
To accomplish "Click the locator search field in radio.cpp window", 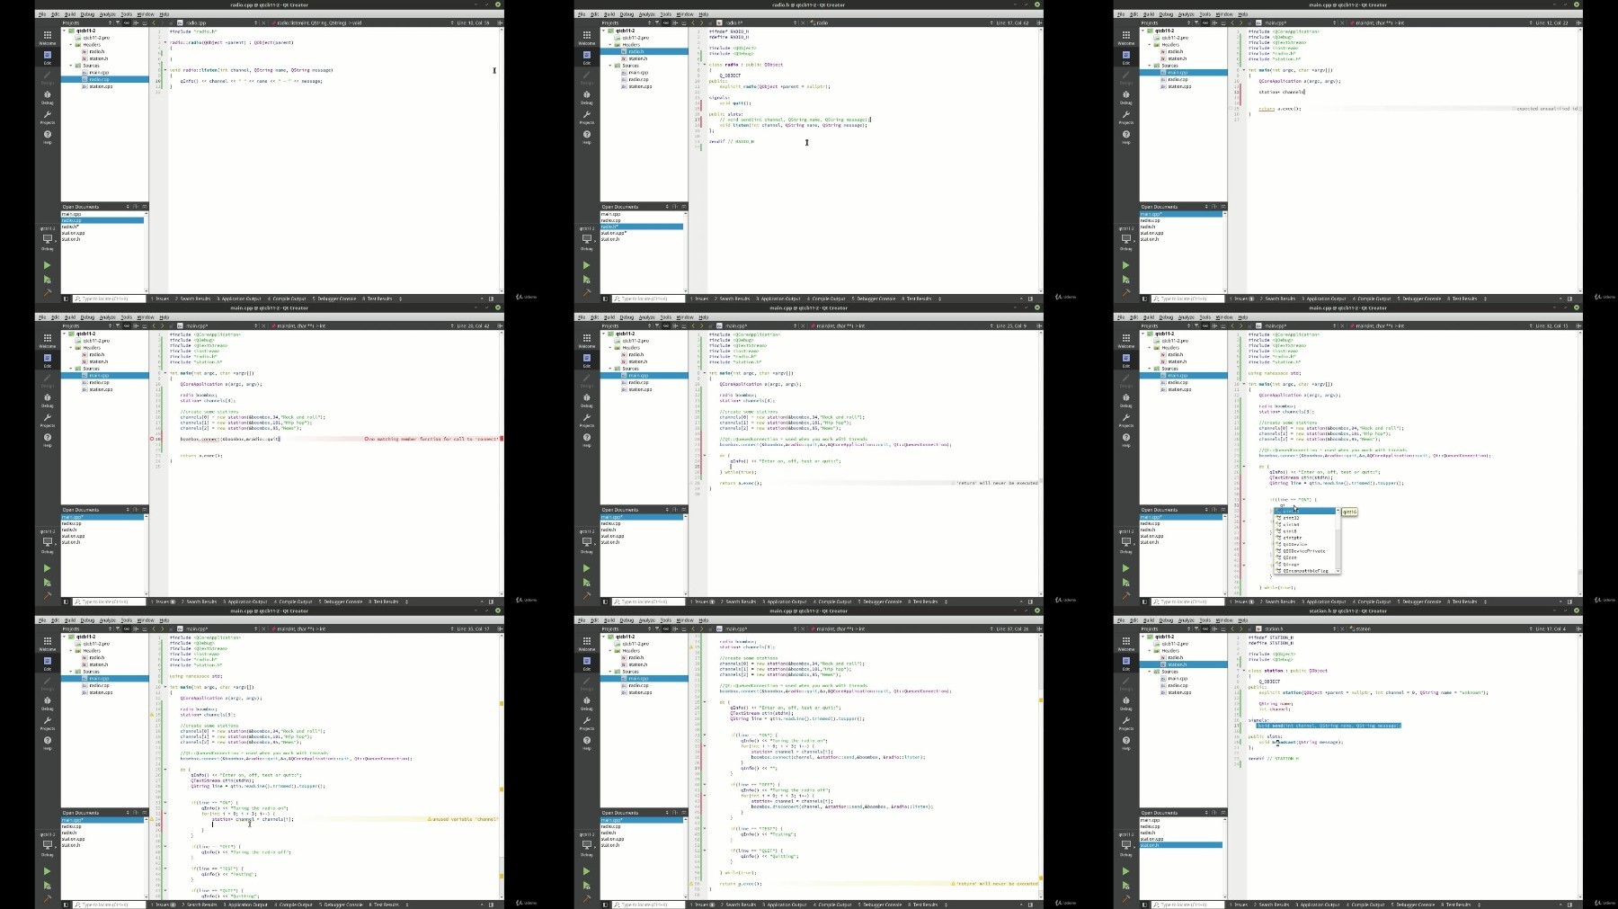I will tap(110, 299).
